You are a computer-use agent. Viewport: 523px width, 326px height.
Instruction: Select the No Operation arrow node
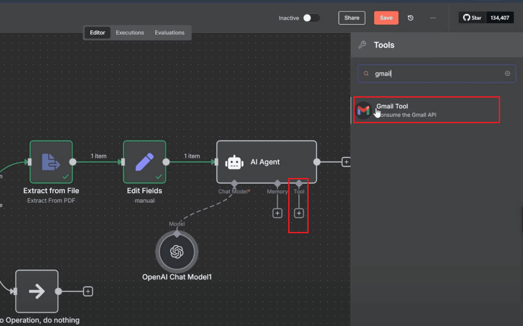37,291
